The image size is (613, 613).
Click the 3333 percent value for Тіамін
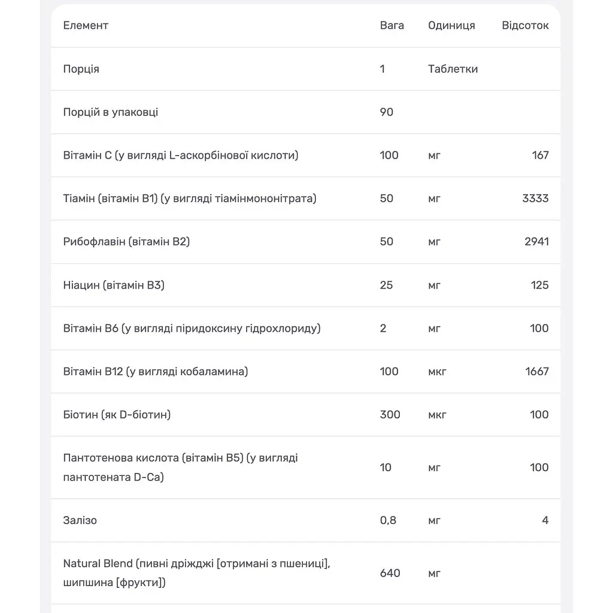pyautogui.click(x=535, y=198)
